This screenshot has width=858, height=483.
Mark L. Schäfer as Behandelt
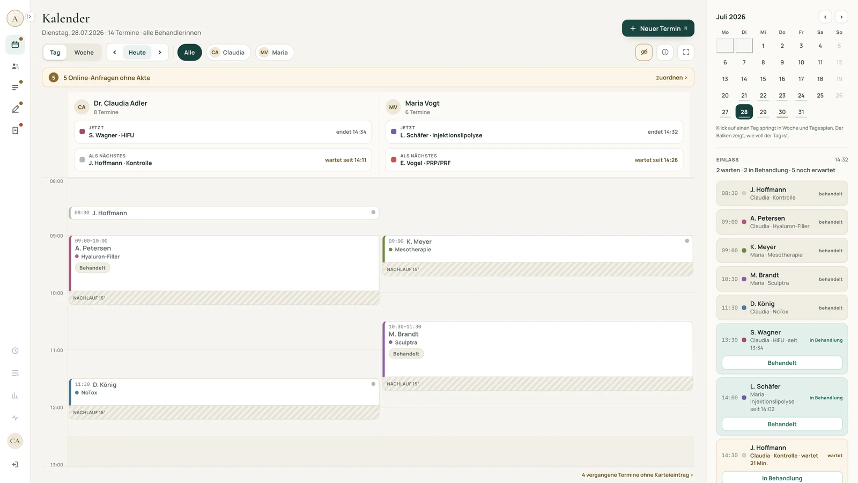point(782,424)
